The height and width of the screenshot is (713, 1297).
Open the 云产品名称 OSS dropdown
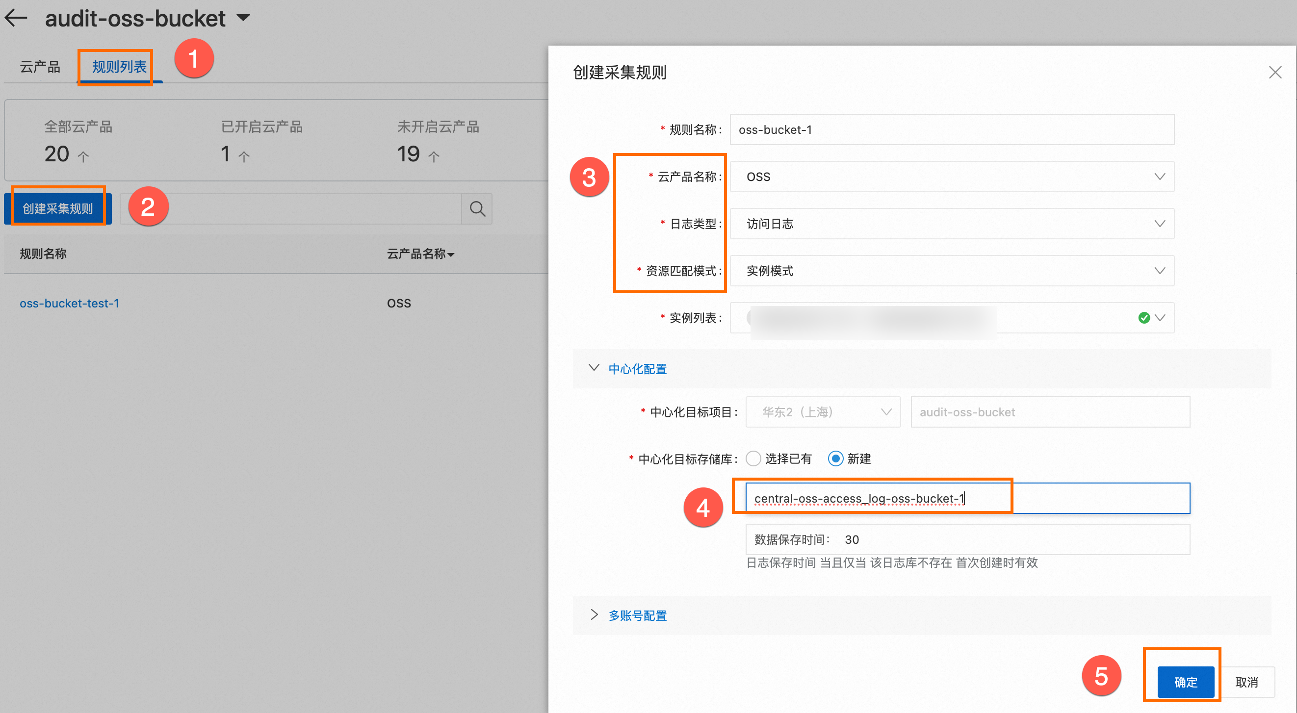pos(952,177)
